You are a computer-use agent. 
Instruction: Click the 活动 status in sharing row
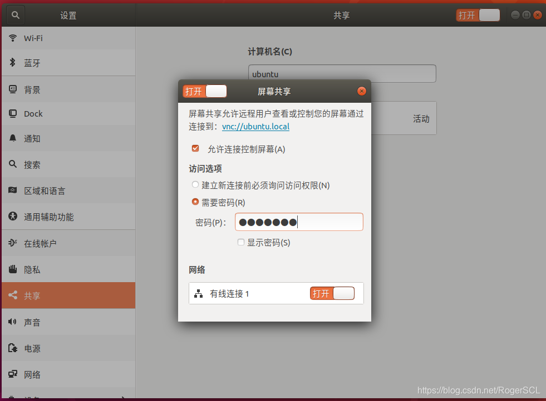(x=421, y=119)
